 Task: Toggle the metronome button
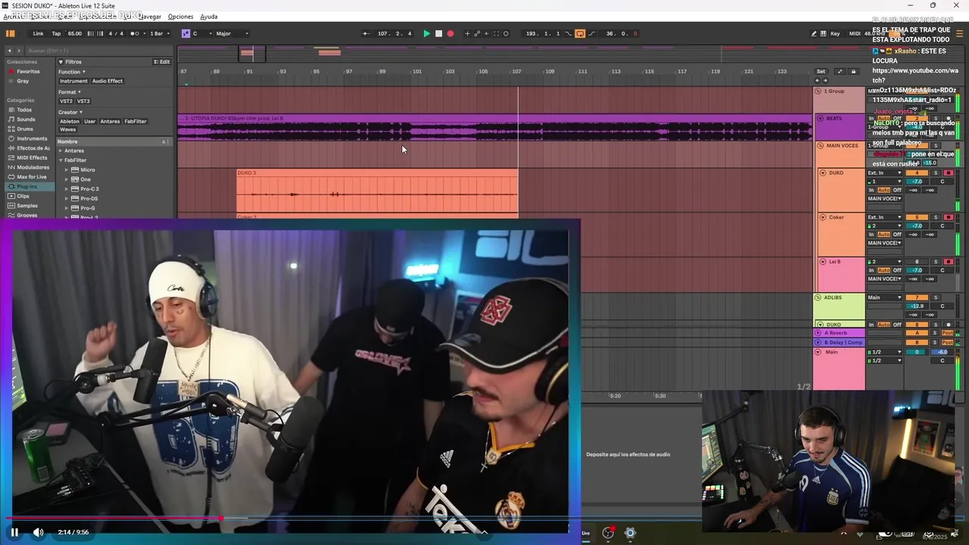point(136,33)
